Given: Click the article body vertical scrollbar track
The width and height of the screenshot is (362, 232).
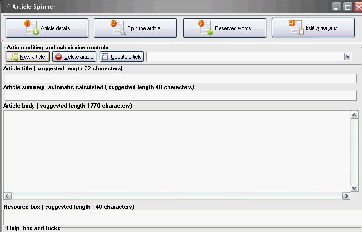Looking at the screenshot, I should tap(355, 151).
